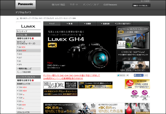Open SZ3 in sidebar
166x114 pixels.
28,108
